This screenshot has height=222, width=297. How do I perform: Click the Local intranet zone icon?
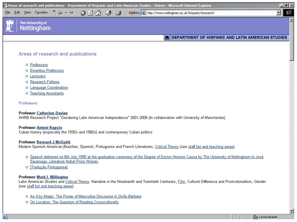(x=255, y=217)
